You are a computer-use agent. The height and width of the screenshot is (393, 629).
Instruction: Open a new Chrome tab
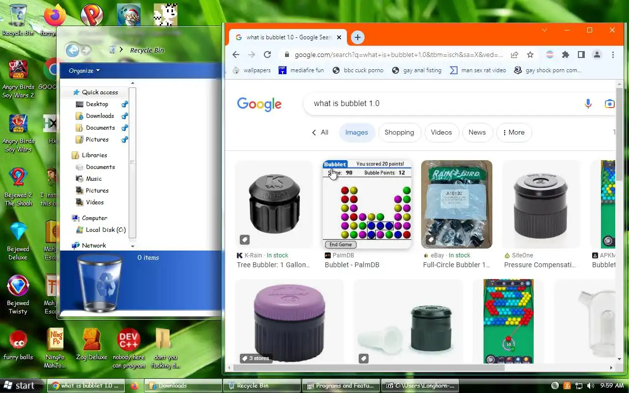pyautogui.click(x=358, y=37)
